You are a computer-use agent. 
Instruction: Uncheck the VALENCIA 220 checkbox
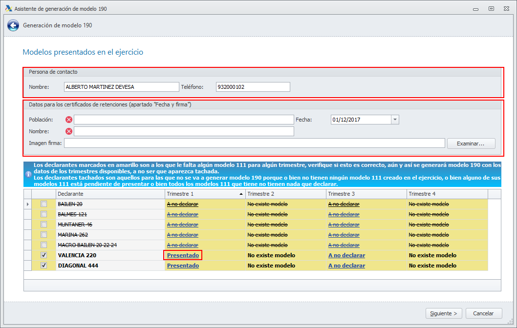tap(44, 255)
